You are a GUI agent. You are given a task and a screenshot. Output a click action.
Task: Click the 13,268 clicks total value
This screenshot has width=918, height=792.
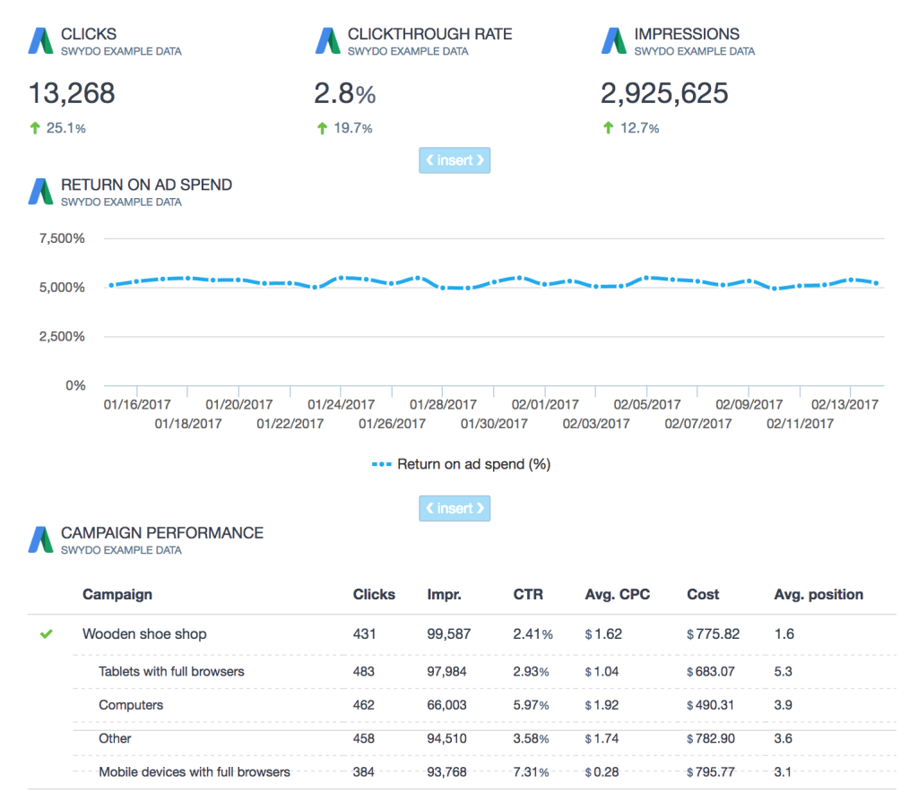[72, 93]
